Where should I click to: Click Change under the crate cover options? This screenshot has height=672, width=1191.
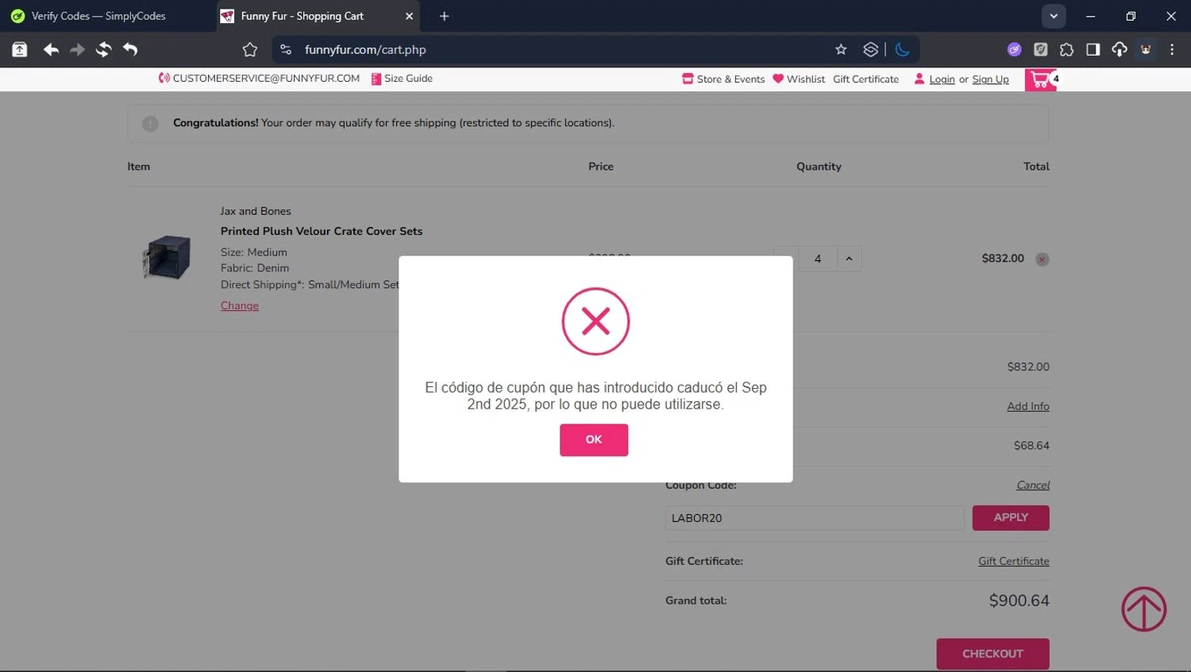(240, 305)
